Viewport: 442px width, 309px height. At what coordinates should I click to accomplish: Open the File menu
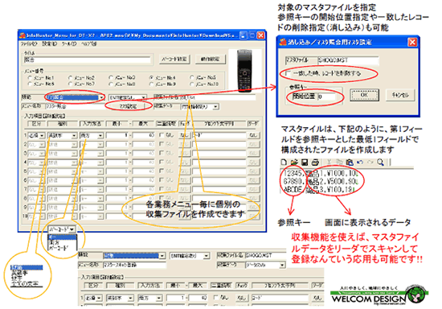coord(29,43)
